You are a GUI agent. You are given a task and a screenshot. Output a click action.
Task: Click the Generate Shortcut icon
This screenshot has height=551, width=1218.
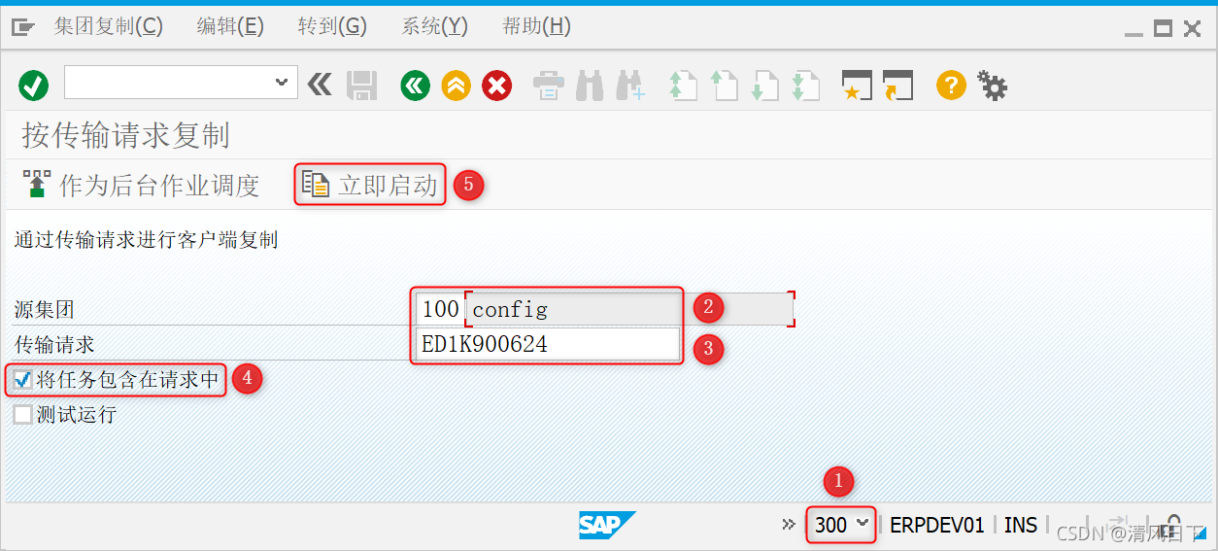point(898,86)
